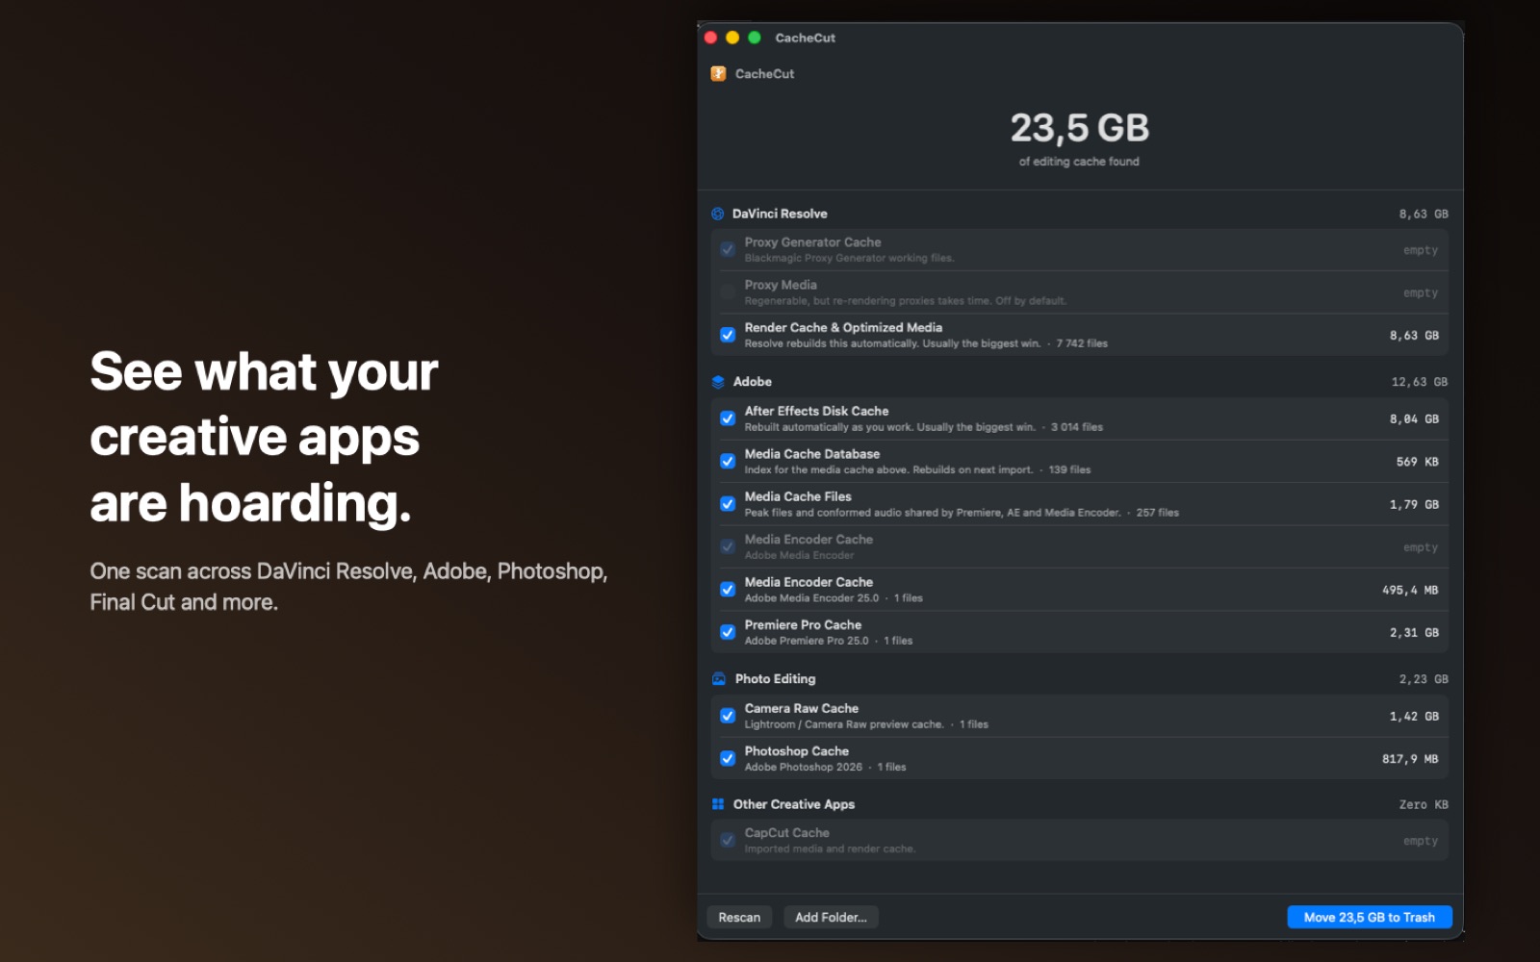Click the 495,4 MB size value
This screenshot has width=1540, height=962.
click(x=1410, y=591)
